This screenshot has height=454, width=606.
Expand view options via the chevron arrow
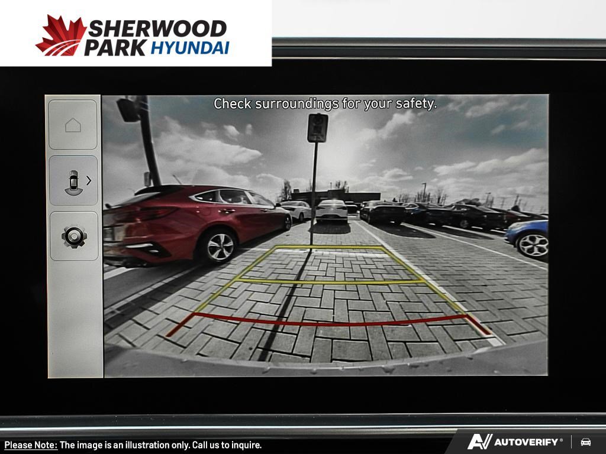[x=89, y=180]
